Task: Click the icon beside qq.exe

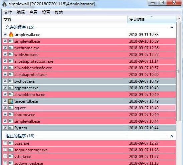Action: tap(11, 108)
